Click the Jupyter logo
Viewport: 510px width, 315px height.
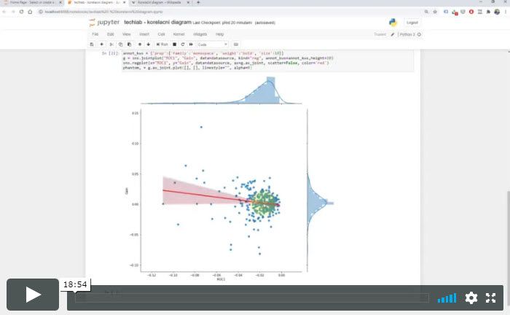(x=104, y=23)
